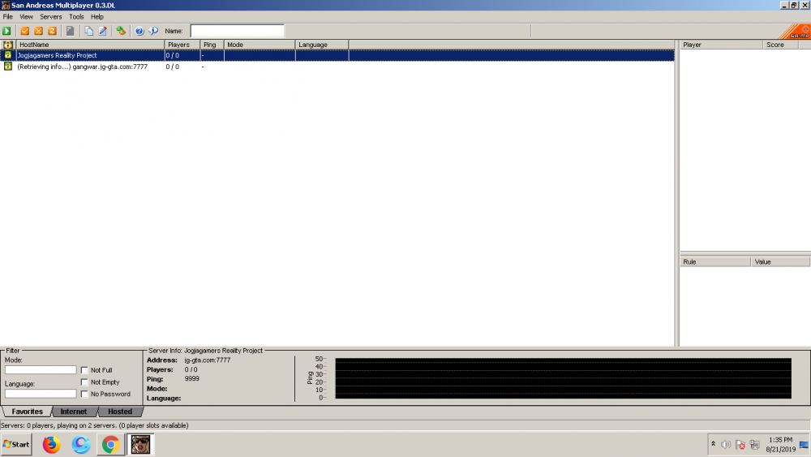Open Google Chrome from the taskbar
This screenshot has height=457, width=811.
point(110,445)
